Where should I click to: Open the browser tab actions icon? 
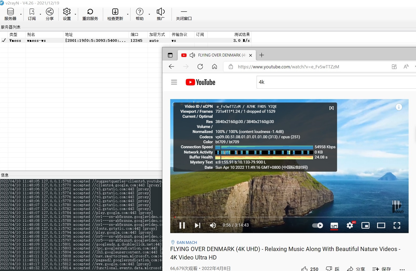click(170, 55)
